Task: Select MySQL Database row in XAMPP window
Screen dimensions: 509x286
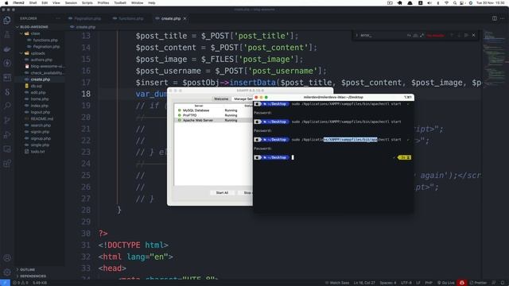Action: 214,110
